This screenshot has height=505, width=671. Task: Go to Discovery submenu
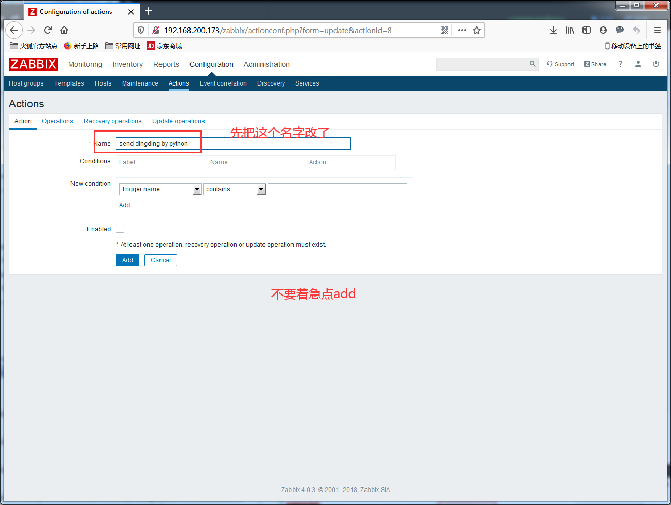point(271,83)
